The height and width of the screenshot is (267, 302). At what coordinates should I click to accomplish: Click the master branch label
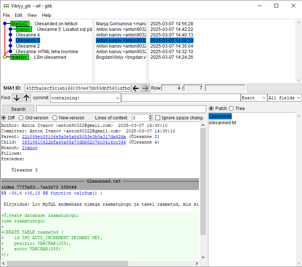[19, 57]
